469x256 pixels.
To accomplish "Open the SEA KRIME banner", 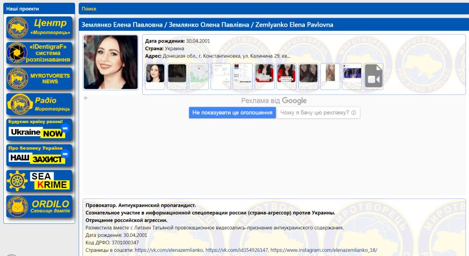I will (x=39, y=181).
